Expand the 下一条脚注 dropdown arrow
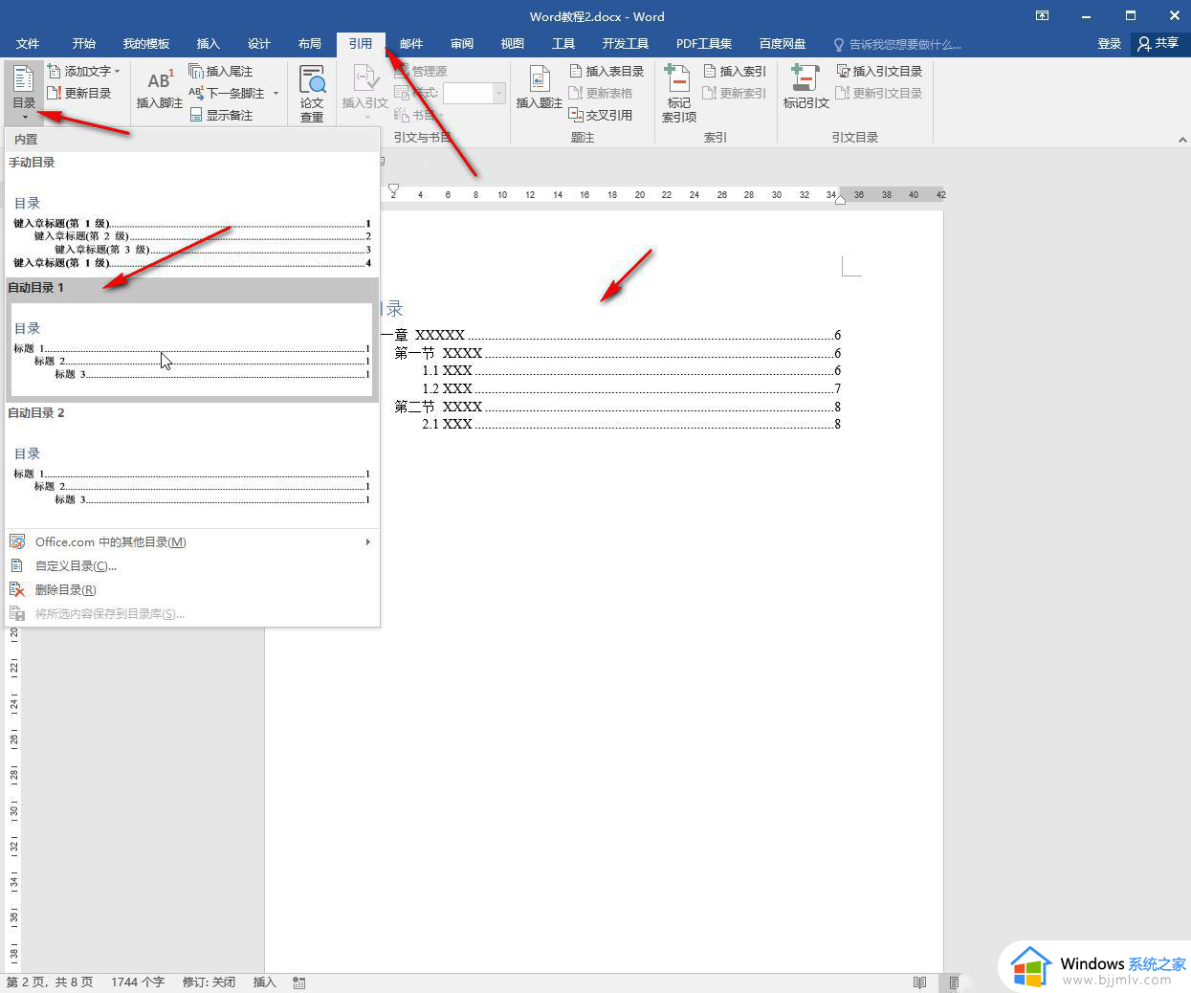The image size is (1191, 993). click(x=276, y=93)
